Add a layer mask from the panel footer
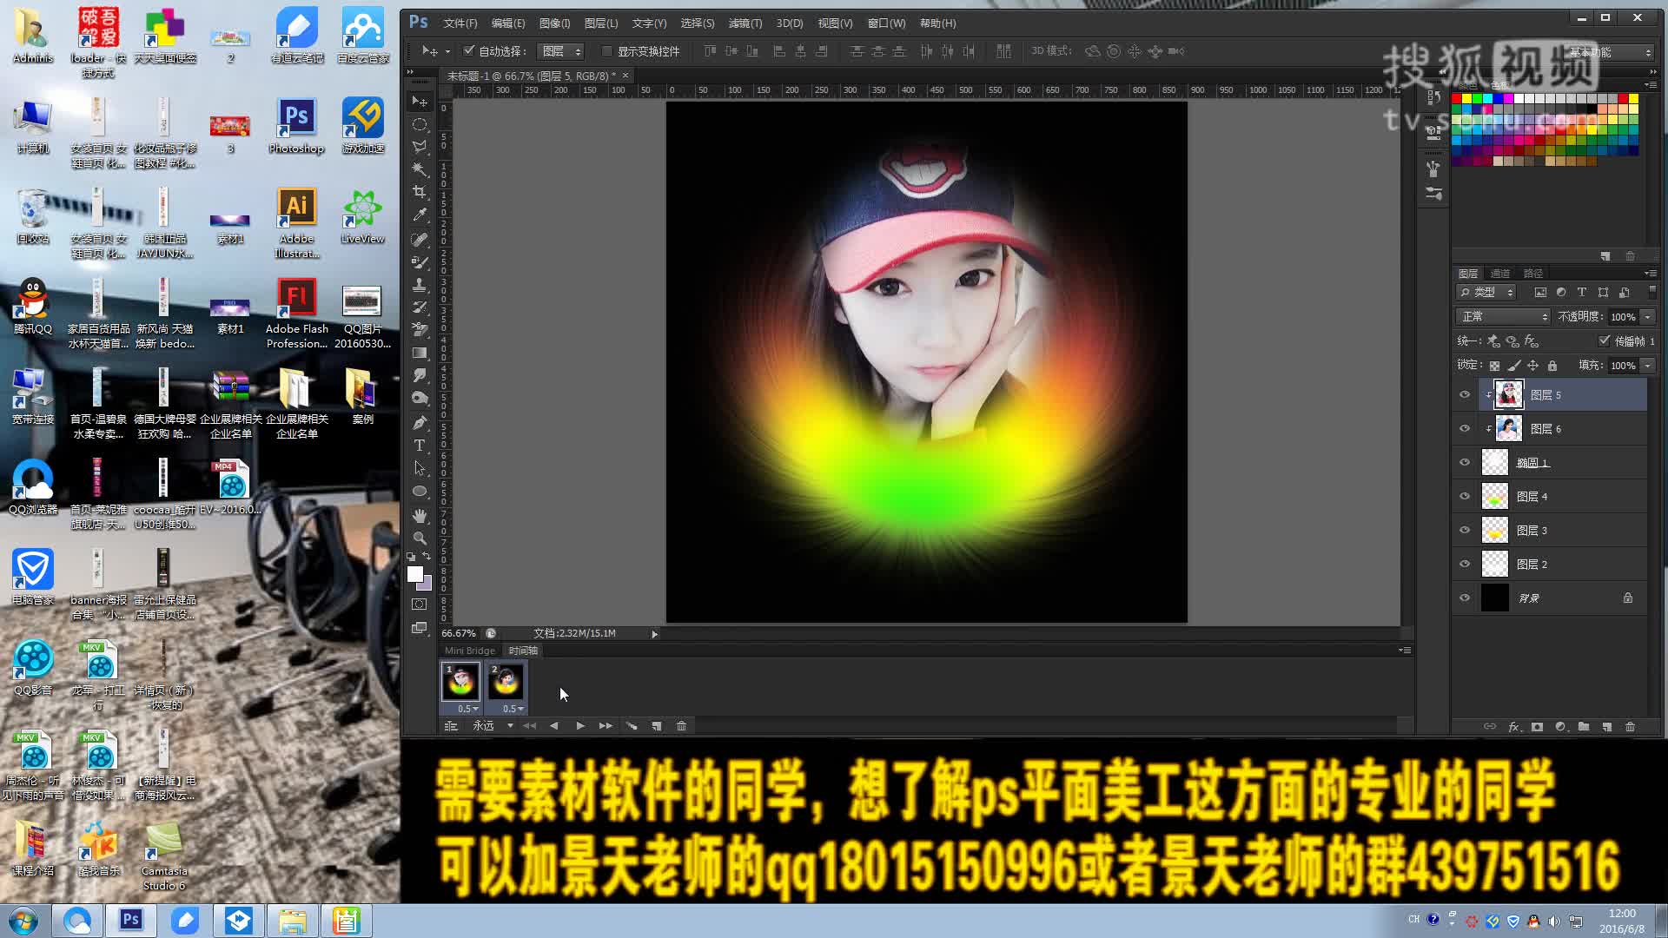This screenshot has height=938, width=1668. [1537, 727]
